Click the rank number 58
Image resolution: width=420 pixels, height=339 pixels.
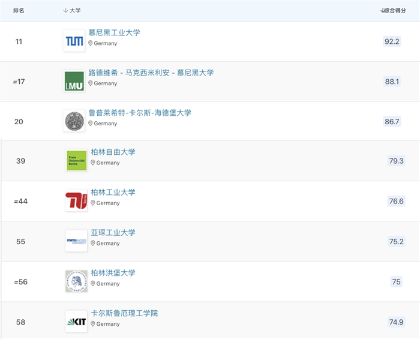pos(20,322)
